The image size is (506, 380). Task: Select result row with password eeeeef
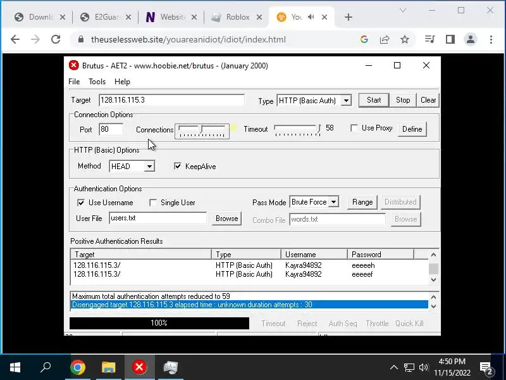(249, 274)
